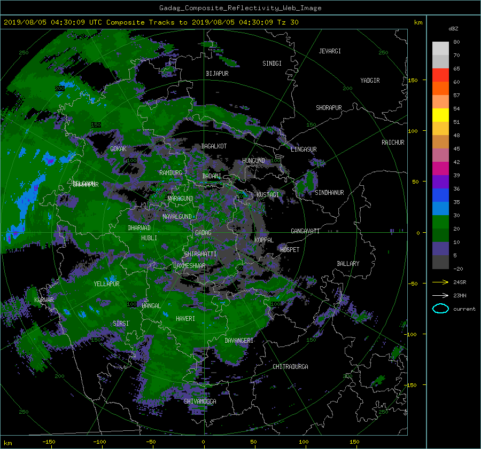Image resolution: width=481 pixels, height=449 pixels.
Task: Click the blue 36 dBZ legend swatch
Action: point(440,195)
